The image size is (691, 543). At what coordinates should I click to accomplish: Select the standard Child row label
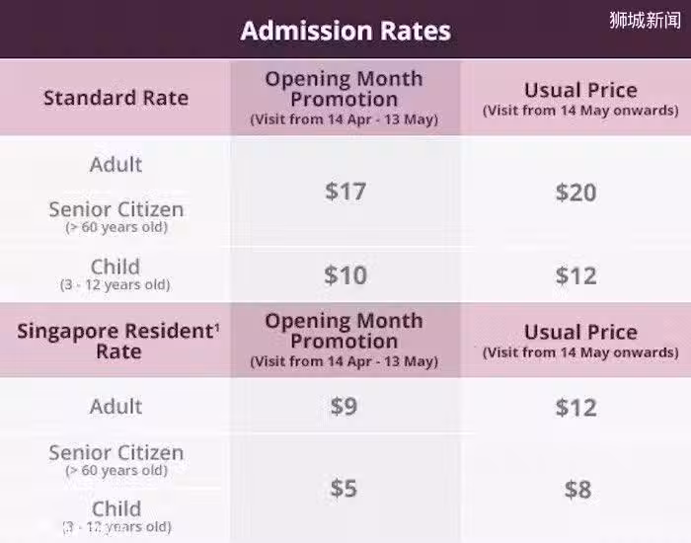115,274
